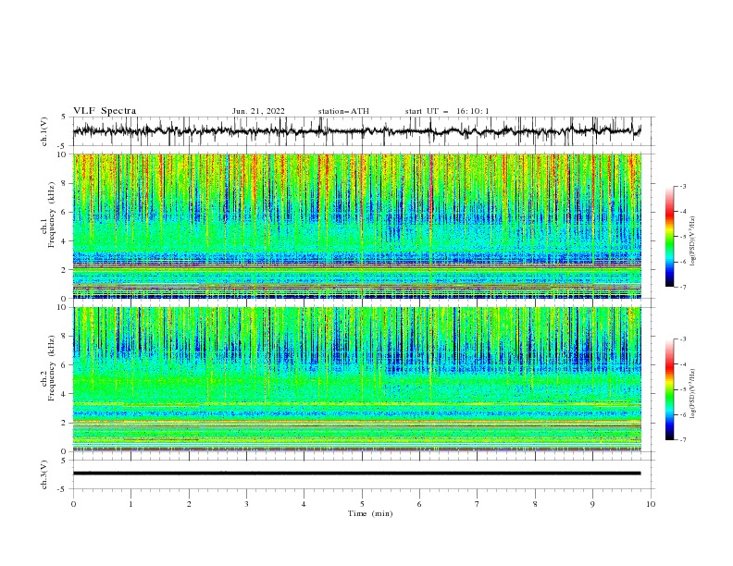This screenshot has width=733, height=566.
Task: Click the time axis tick label '3'
Action: (x=246, y=504)
